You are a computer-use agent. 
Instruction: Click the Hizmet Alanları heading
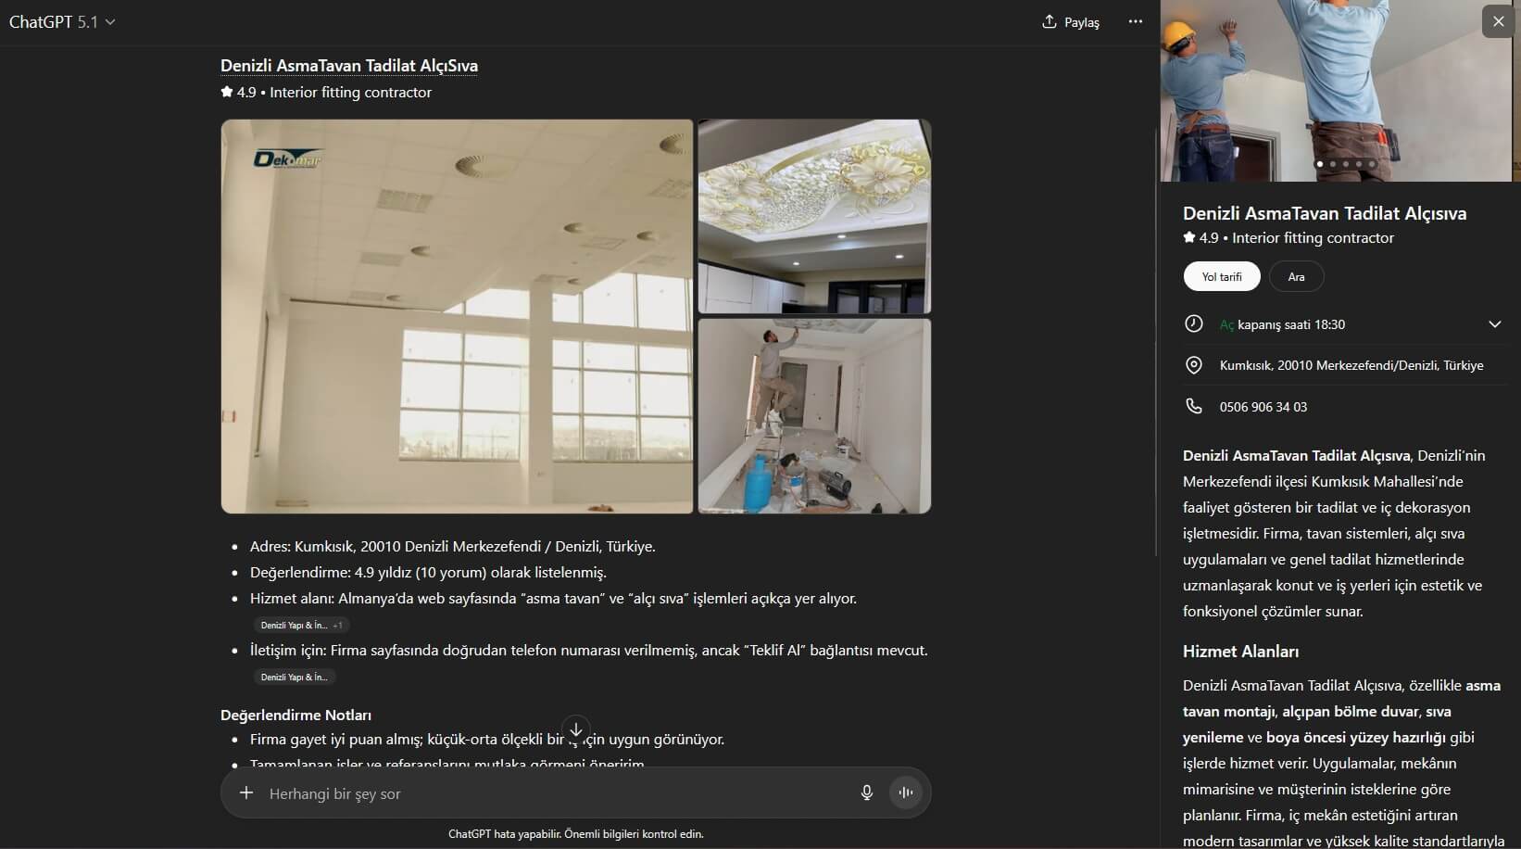tap(1240, 652)
